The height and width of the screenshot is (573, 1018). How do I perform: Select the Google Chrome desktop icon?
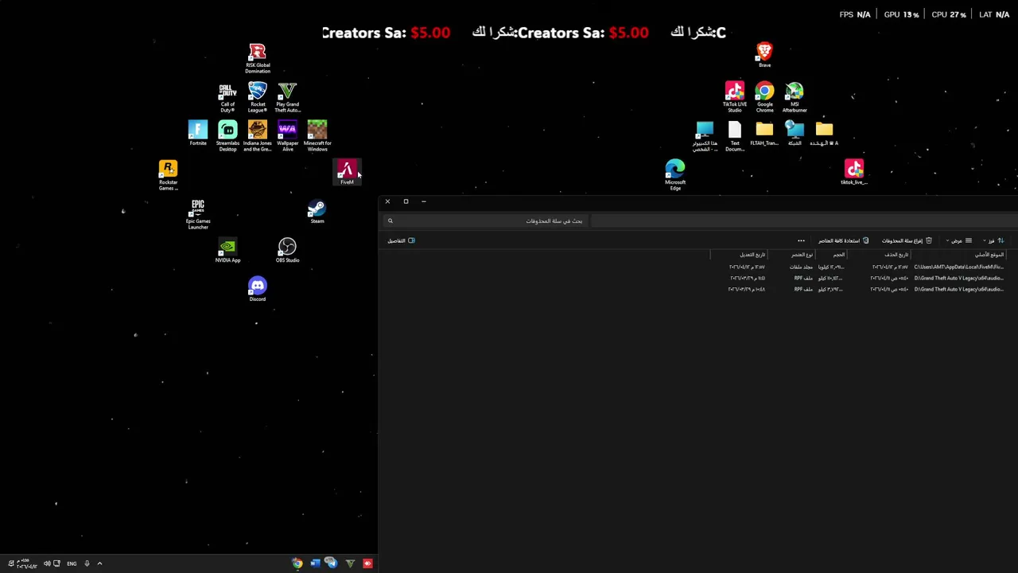764,98
